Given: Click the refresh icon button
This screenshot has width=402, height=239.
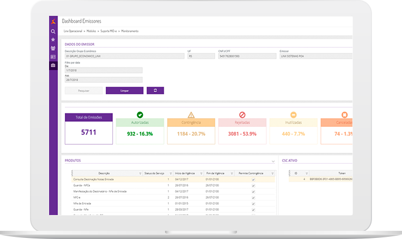Looking at the screenshot, I should 155,90.
